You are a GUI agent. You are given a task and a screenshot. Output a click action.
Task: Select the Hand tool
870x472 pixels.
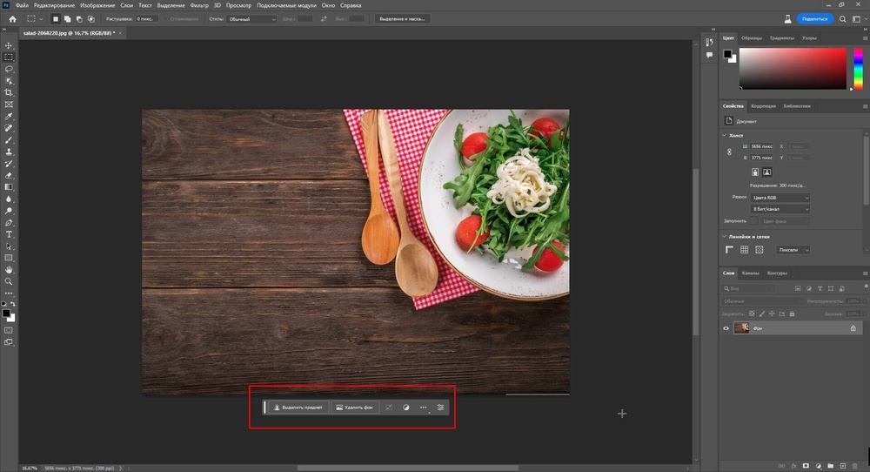click(9, 270)
